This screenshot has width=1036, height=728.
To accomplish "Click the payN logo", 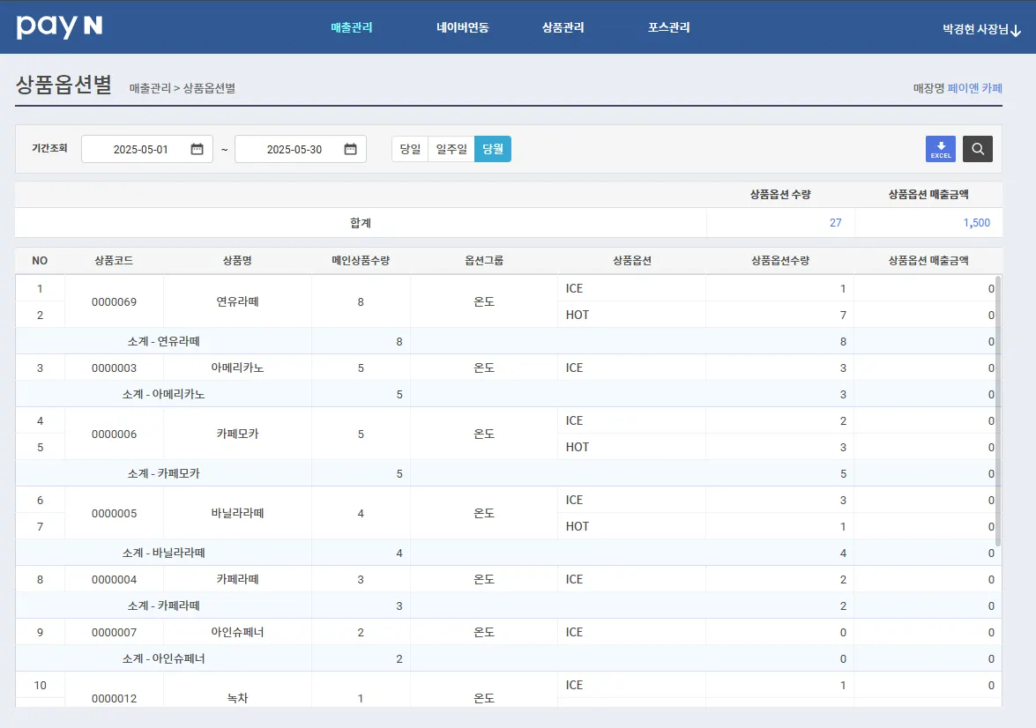I will (59, 26).
